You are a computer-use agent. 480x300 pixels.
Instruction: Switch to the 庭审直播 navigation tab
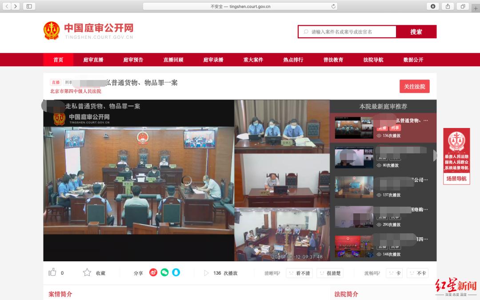93,59
